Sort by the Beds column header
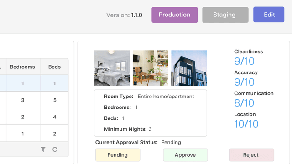This screenshot has width=292, height=164. (x=55, y=67)
